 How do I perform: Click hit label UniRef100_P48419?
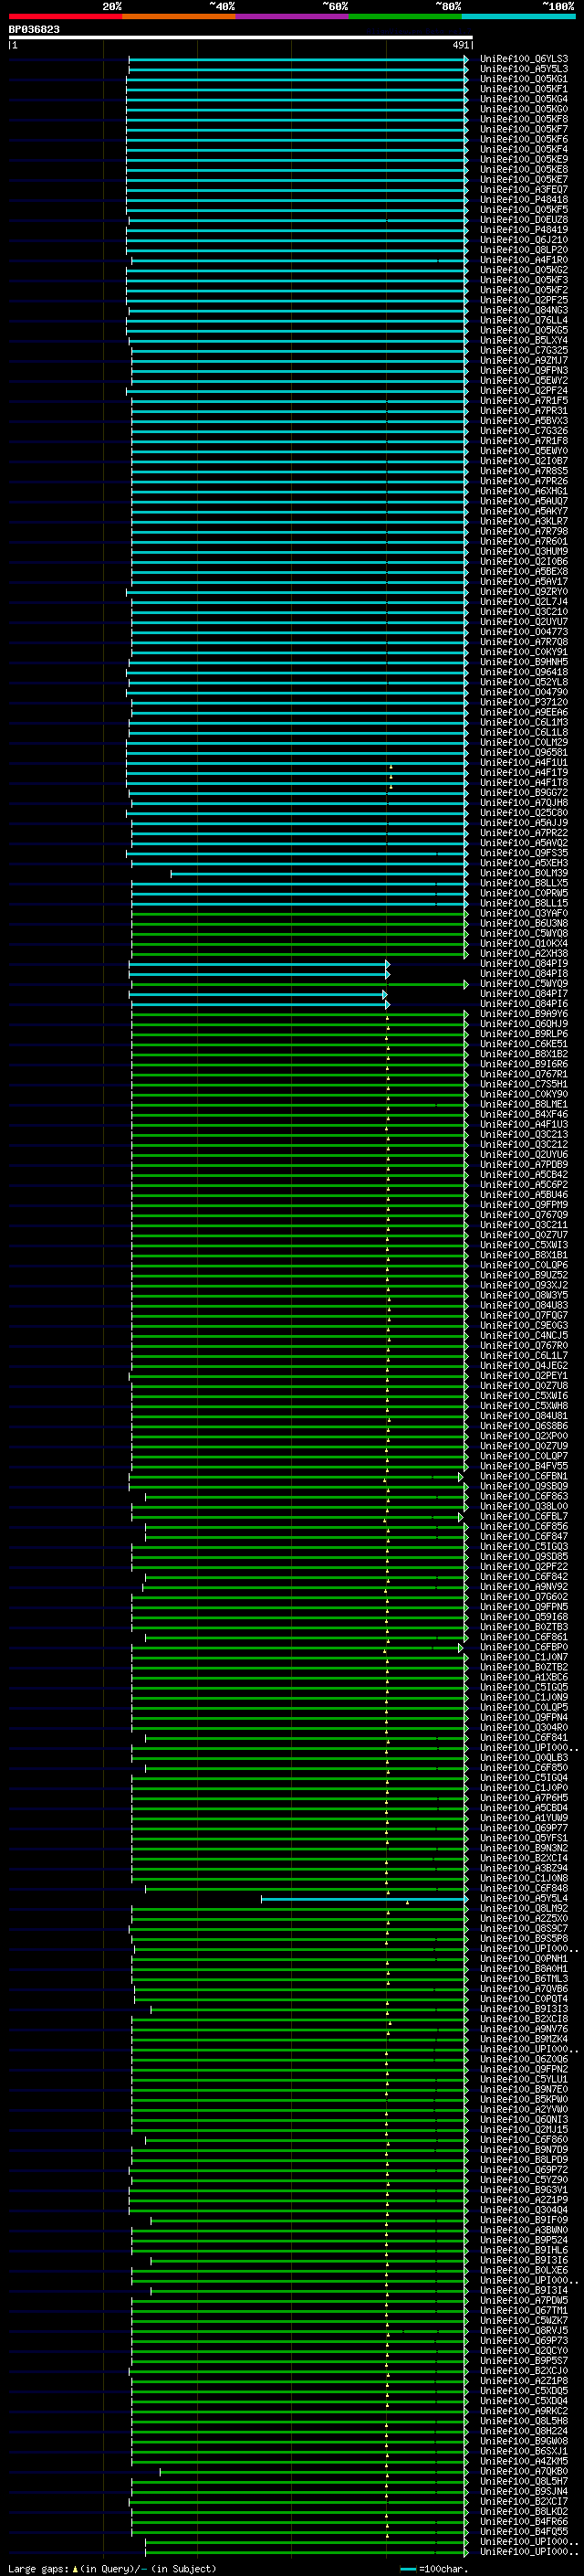[524, 230]
